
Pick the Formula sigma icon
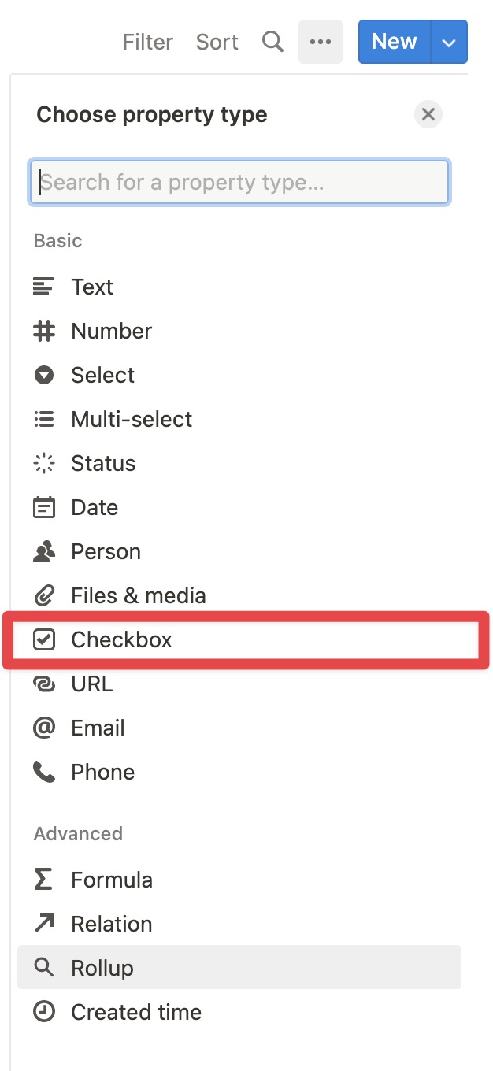click(44, 880)
